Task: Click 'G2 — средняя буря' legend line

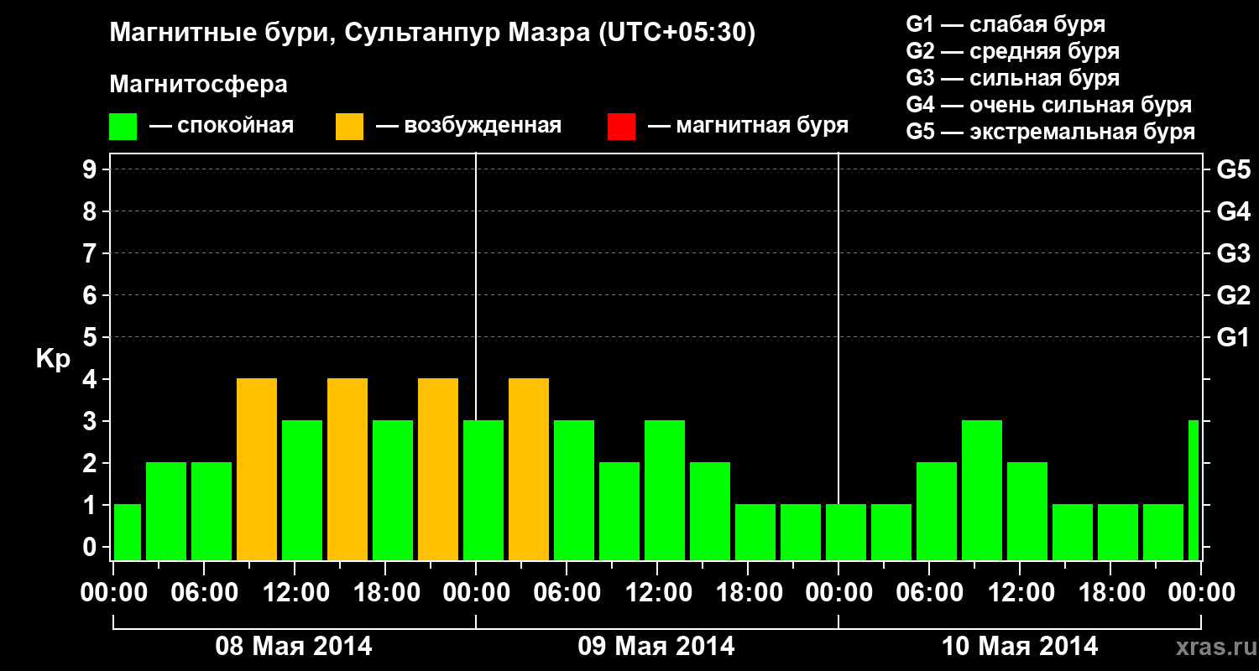Action: [x=1013, y=51]
